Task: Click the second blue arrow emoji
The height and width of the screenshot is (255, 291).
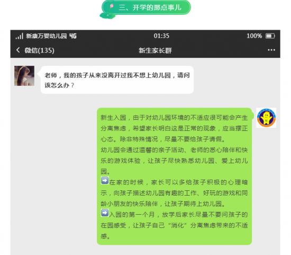Action: pyautogui.click(x=105, y=213)
